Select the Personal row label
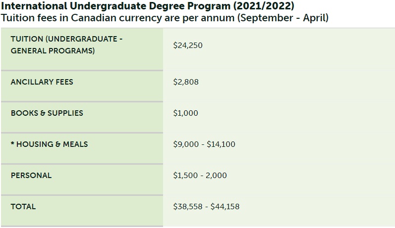The image size is (395, 228). [31, 176]
